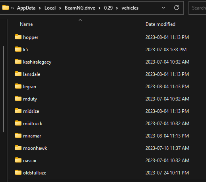206x182 pixels.
Task: Click the kashiralegacy folder icon
Action: tap(18, 62)
